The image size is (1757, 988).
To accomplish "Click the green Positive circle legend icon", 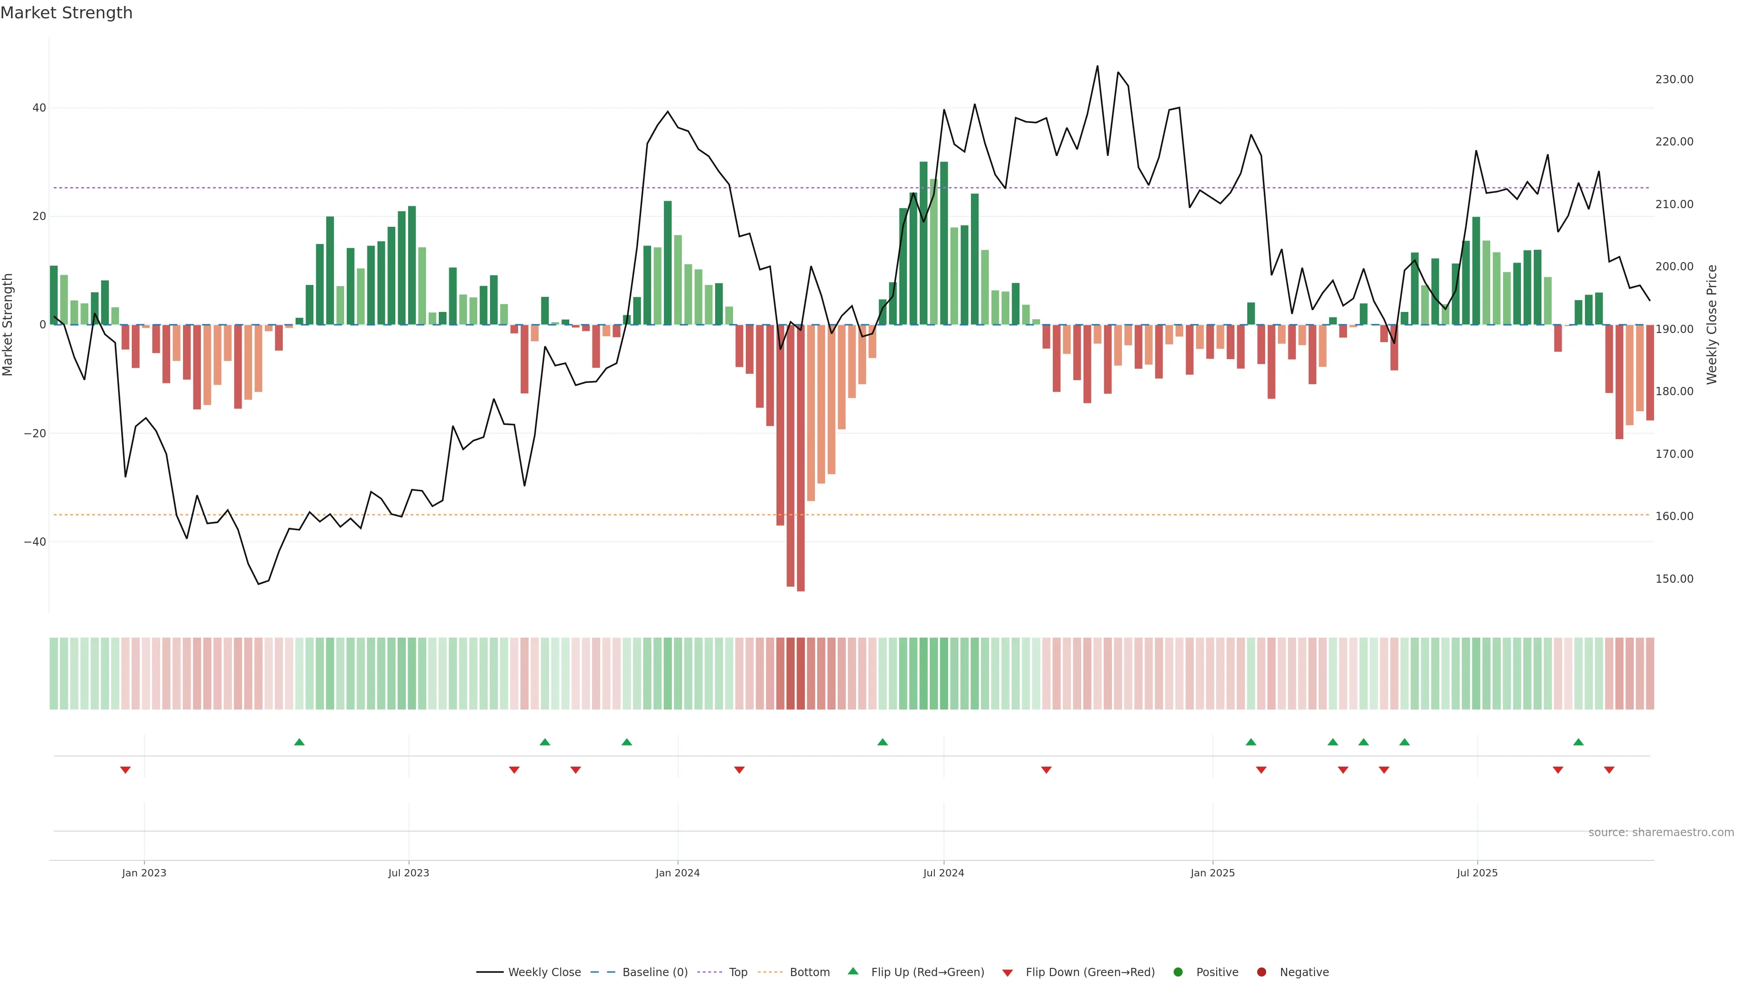I will point(1178,972).
